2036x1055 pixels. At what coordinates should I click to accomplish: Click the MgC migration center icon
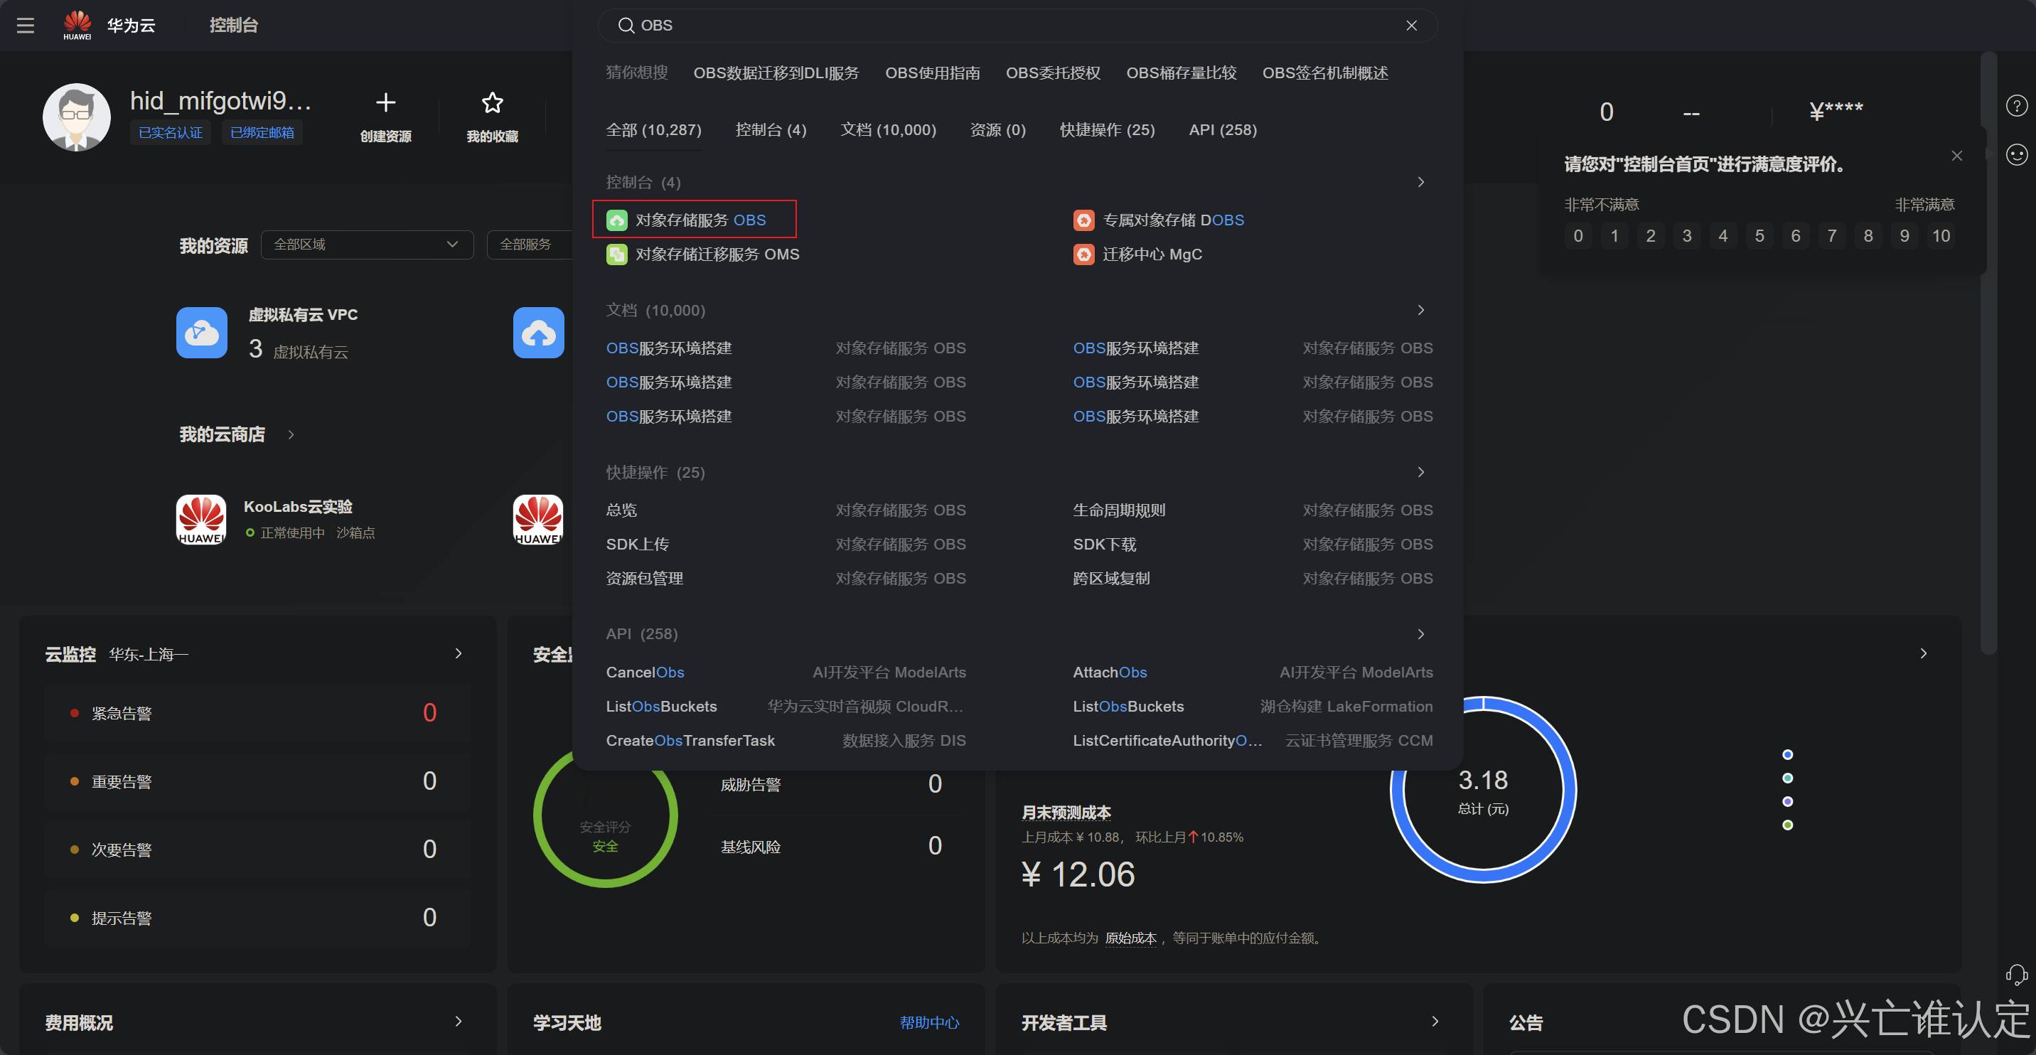[1083, 255]
